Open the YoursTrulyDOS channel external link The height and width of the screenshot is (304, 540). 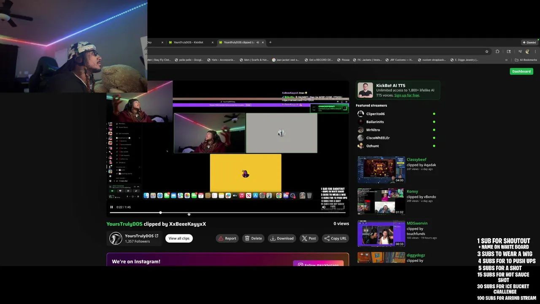coord(157,236)
